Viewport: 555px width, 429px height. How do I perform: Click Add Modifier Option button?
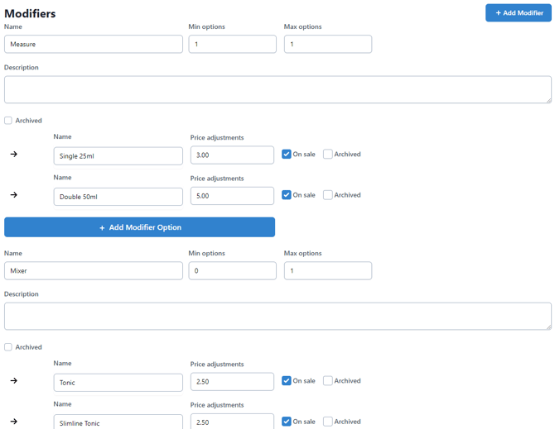click(x=139, y=227)
